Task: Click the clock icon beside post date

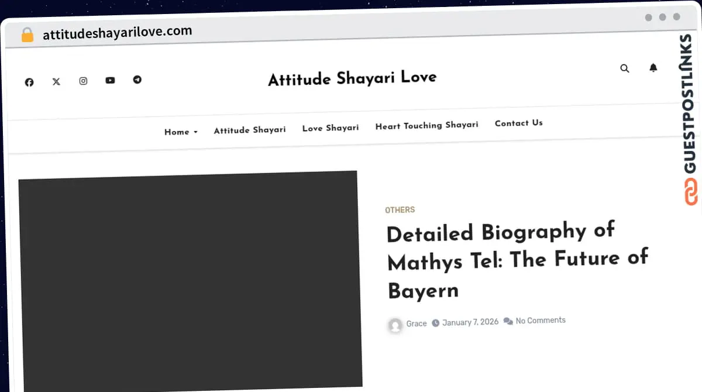Action: tap(435, 323)
